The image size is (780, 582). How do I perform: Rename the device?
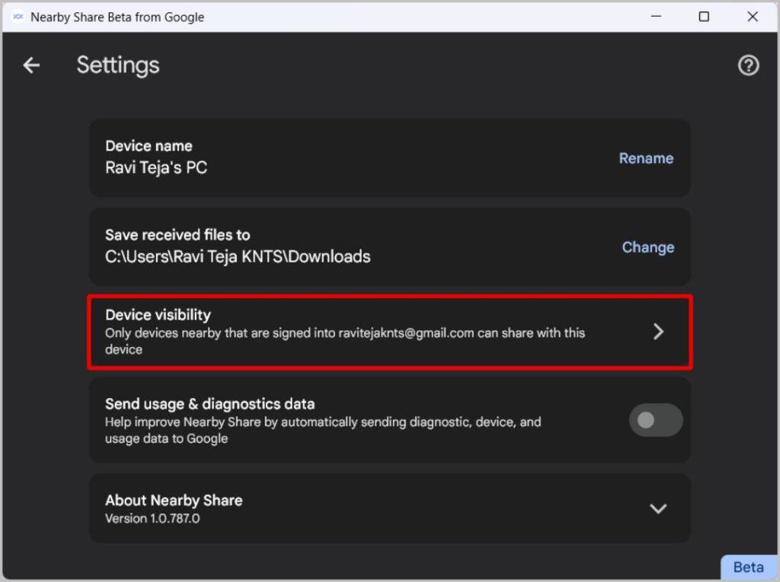pos(646,158)
